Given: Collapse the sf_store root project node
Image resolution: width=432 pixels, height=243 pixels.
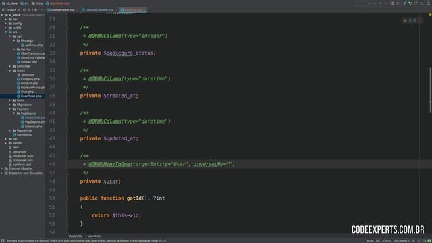Looking at the screenshot, I should [2, 15].
